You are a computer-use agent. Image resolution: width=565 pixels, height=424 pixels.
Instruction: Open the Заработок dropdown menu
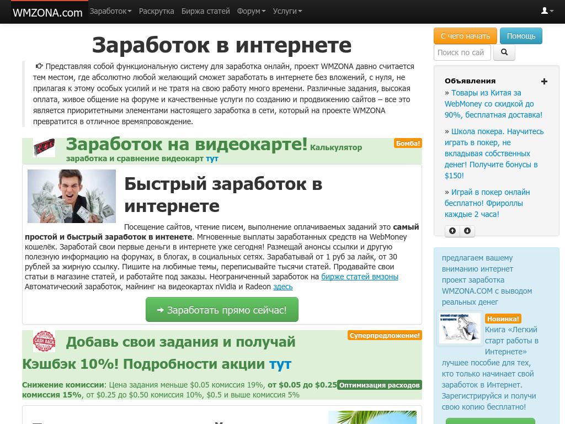110,11
